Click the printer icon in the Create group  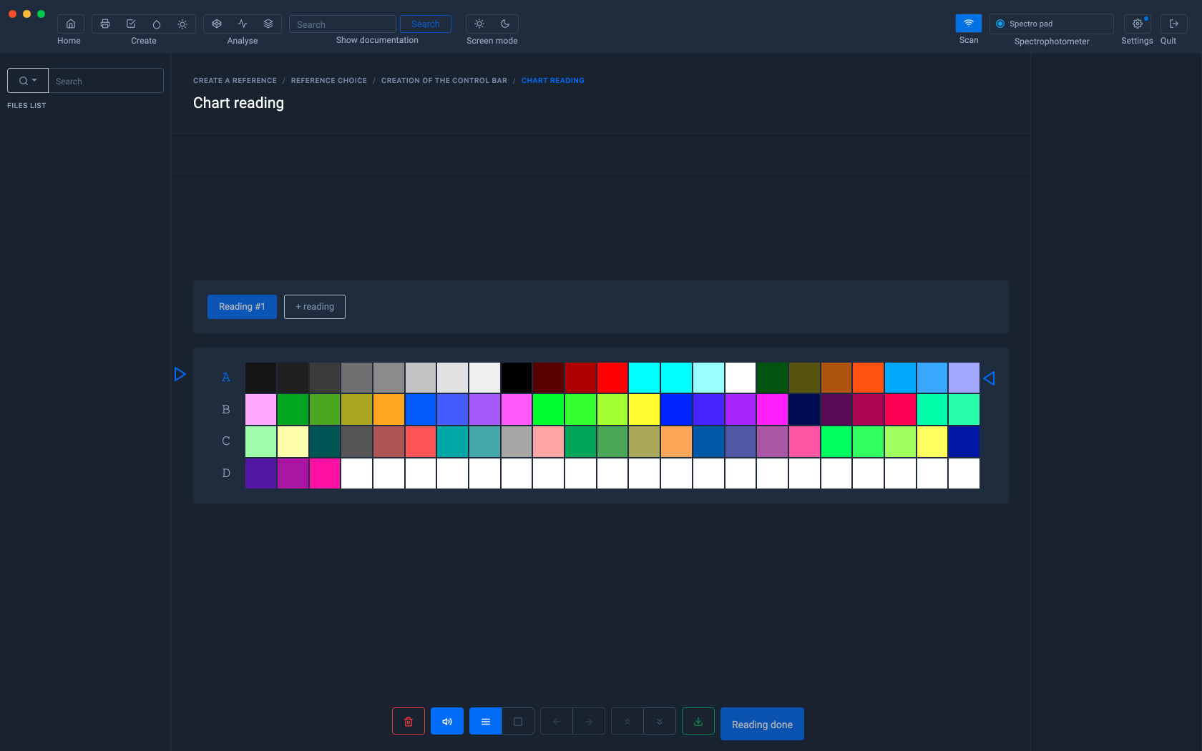(x=105, y=24)
